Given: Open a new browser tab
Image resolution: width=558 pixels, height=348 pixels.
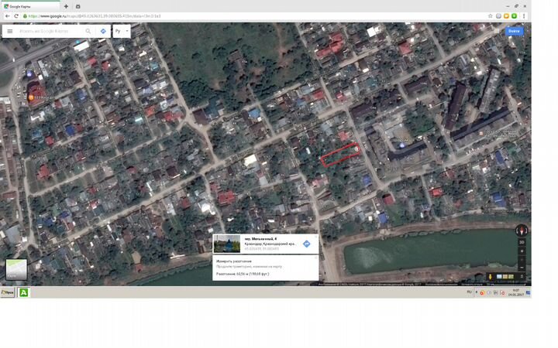Looking at the screenshot, I should click(x=66, y=5).
